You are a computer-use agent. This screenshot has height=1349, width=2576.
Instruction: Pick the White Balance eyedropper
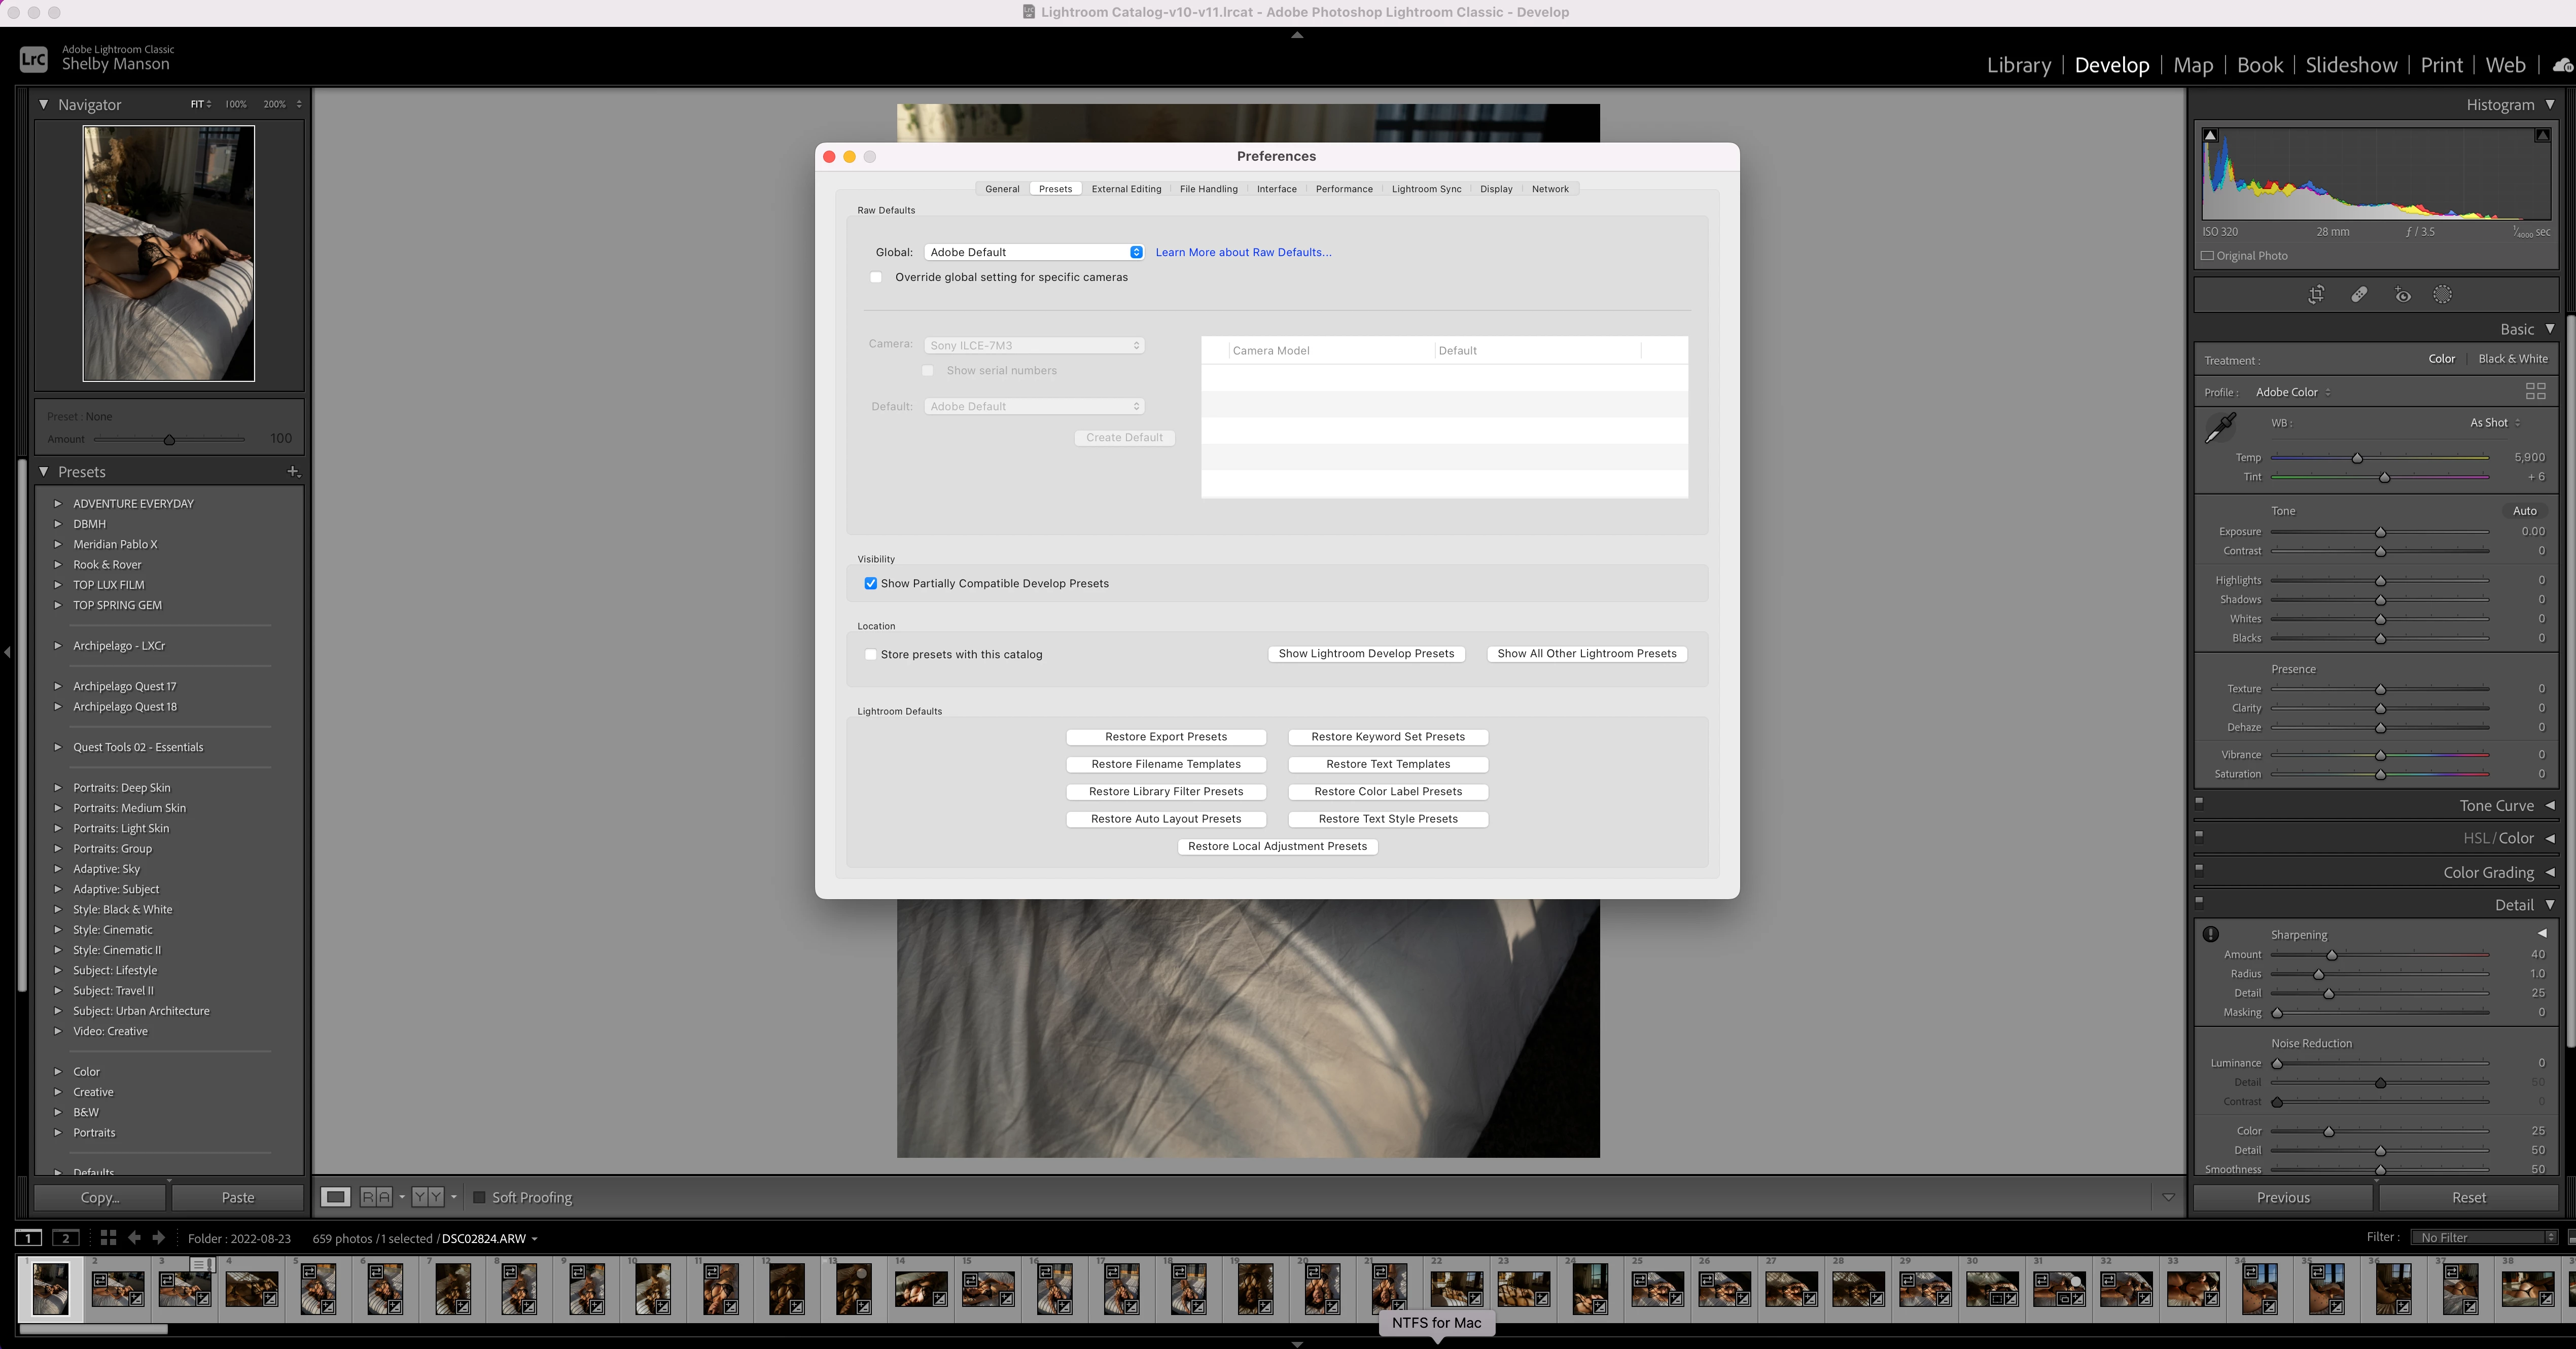[2221, 427]
